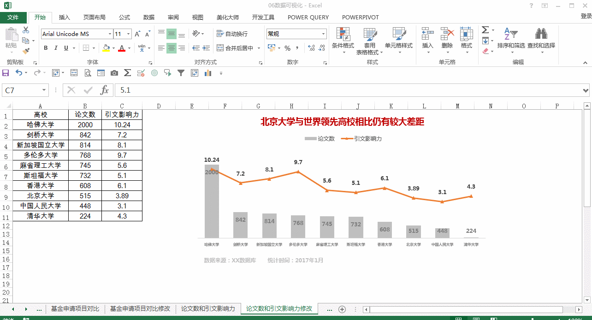Click the Increase Indent icon
This screenshot has width=592, height=320.
205,48
